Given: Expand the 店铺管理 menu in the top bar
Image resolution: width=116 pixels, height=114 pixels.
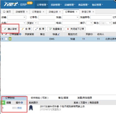Looking at the screenshot, I should [x=70, y=5].
